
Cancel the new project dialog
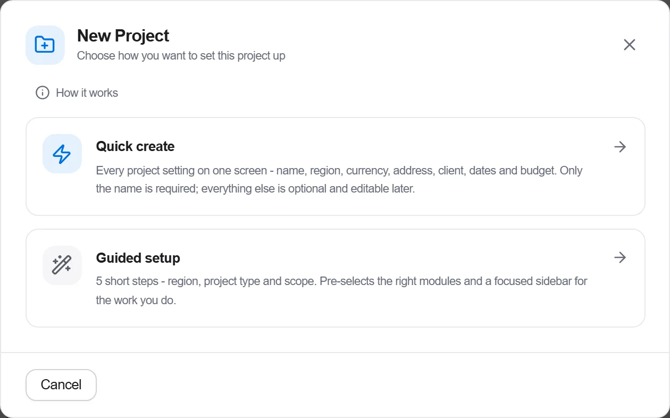point(61,384)
